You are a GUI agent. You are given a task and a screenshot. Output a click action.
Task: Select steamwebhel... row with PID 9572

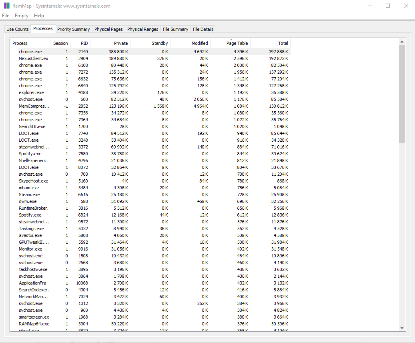click(x=150, y=222)
